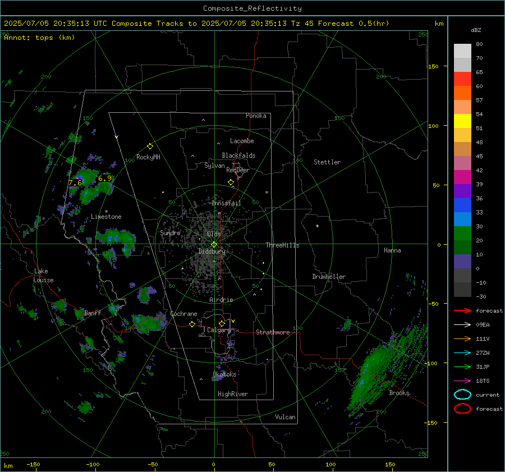This screenshot has width=505, height=472.
Task: Click the Limestone location label
Action: pyautogui.click(x=106, y=217)
